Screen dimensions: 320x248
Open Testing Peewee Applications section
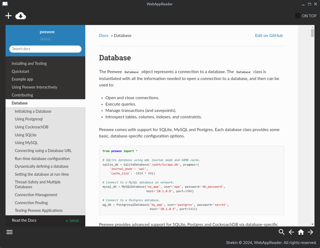pyautogui.click(x=38, y=210)
